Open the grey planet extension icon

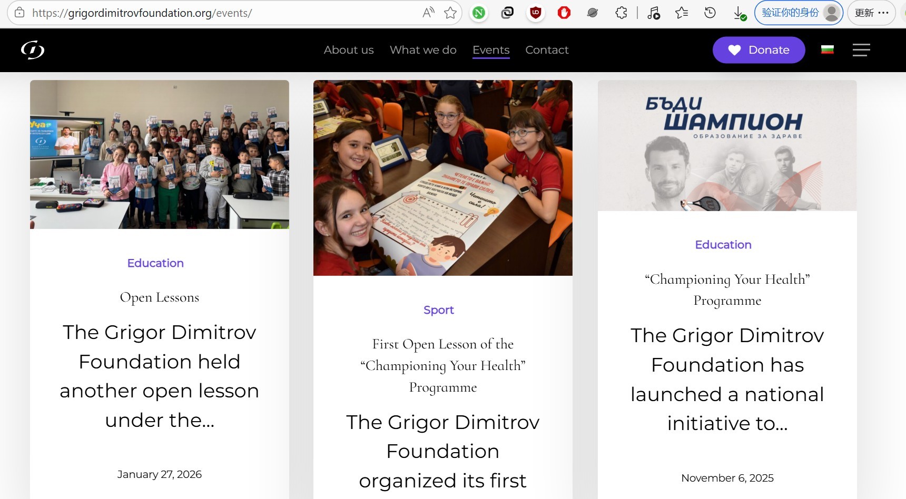[593, 13]
